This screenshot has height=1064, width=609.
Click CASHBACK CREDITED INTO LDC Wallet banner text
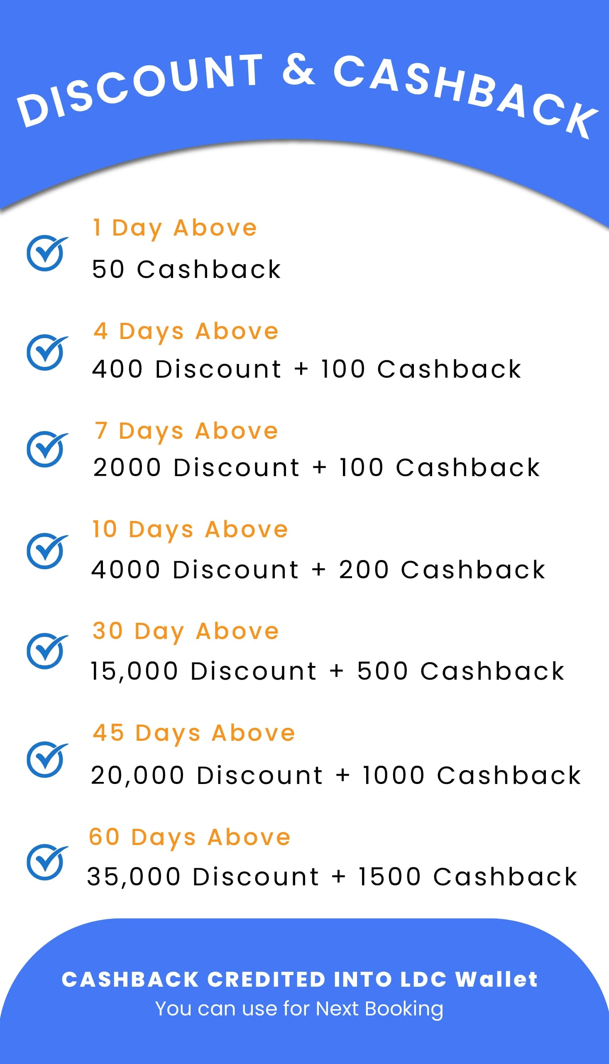click(299, 979)
